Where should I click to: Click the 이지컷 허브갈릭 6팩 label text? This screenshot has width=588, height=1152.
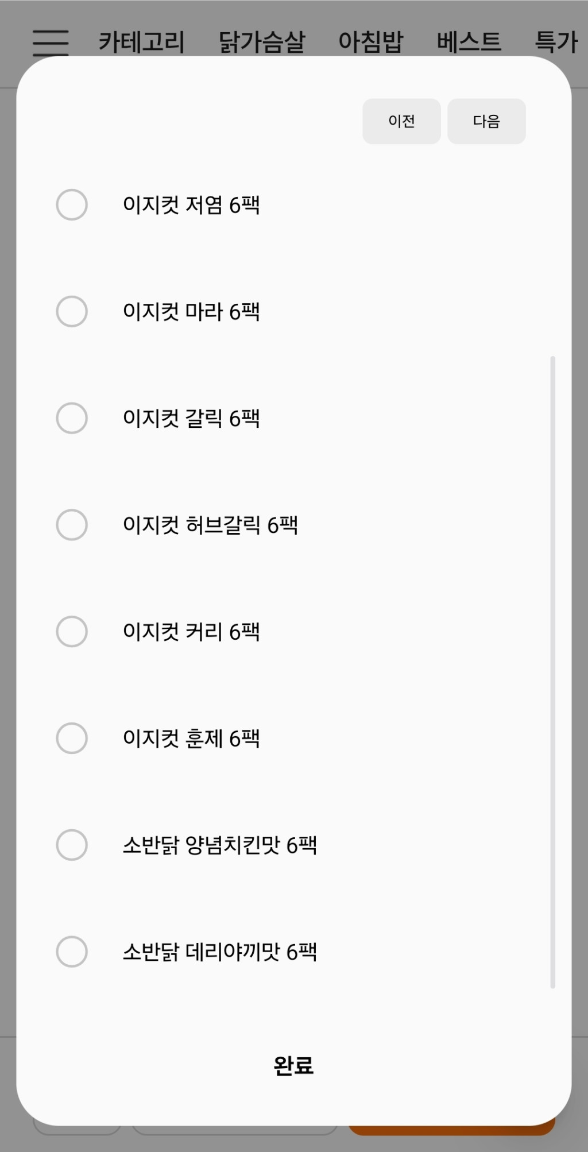210,525
